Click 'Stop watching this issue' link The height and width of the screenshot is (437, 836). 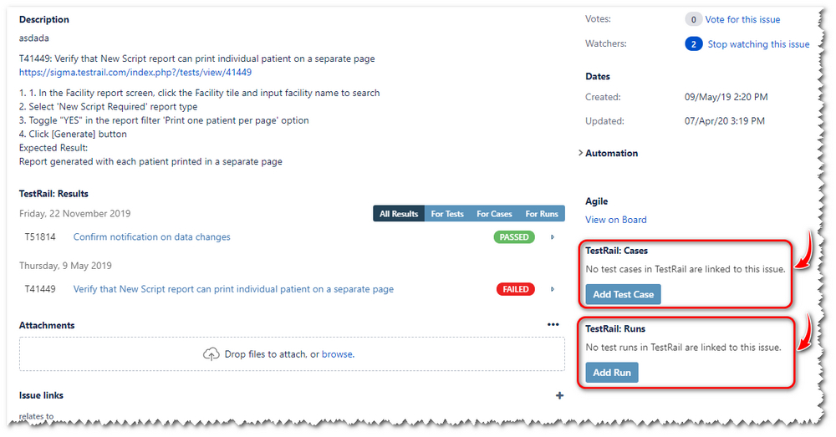(x=759, y=44)
